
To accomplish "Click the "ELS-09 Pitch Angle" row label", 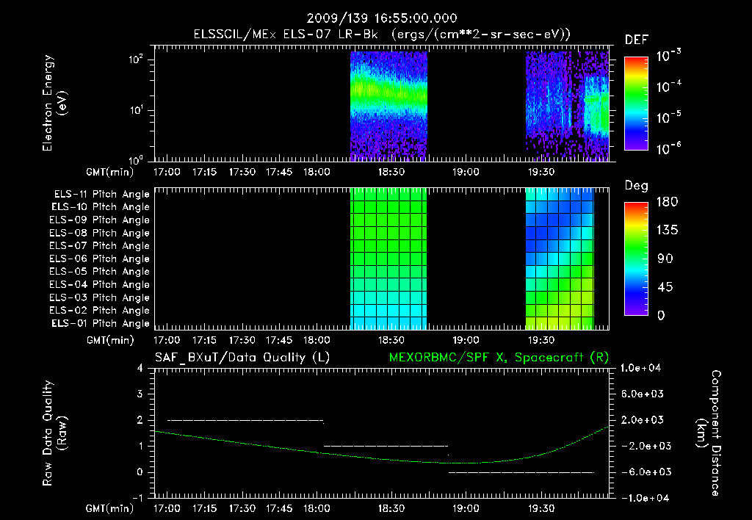I will [99, 220].
